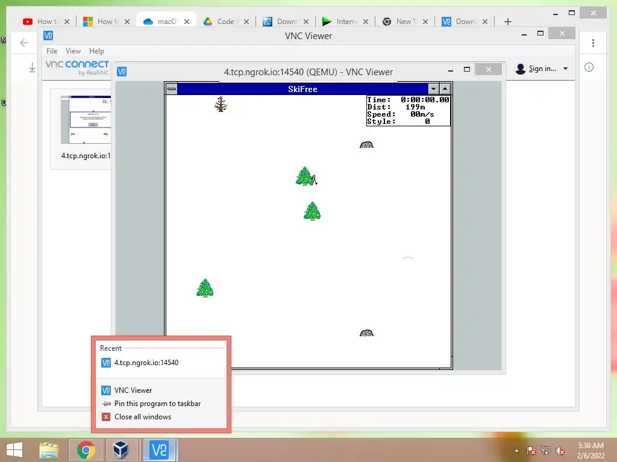Screen dimensions: 617x462
Task: Go back with the browser back arrow
Action: 24,43
